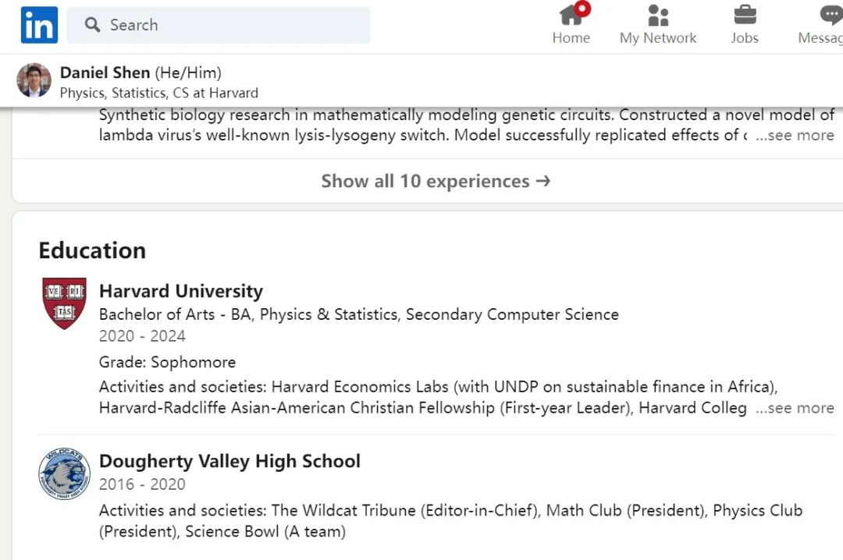Open My Network people icon
Image resolution: width=843 pixels, height=560 pixels.
(658, 16)
